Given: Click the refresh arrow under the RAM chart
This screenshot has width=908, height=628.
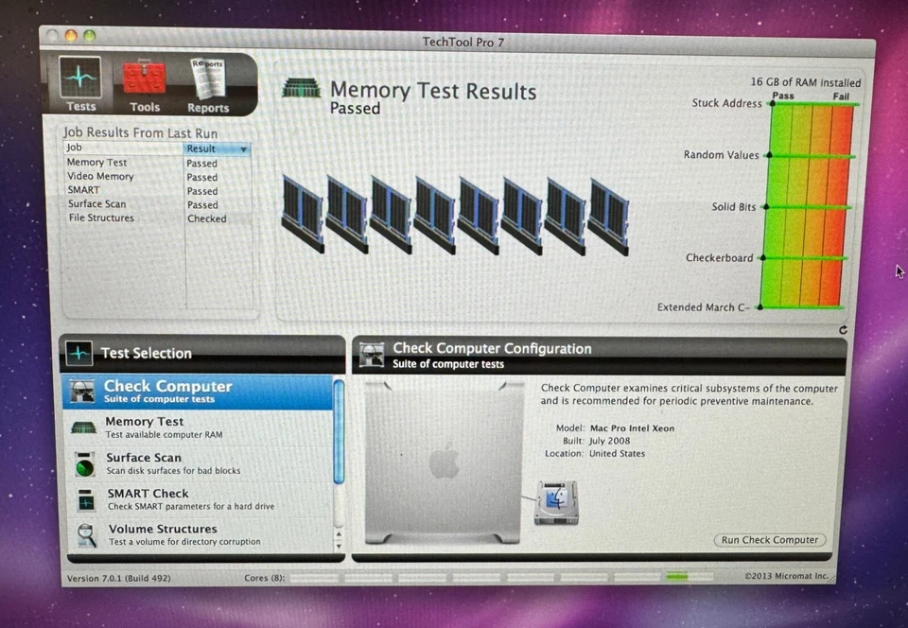Looking at the screenshot, I should [x=843, y=329].
